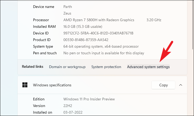Open Advanced system settings link

pos(148,67)
